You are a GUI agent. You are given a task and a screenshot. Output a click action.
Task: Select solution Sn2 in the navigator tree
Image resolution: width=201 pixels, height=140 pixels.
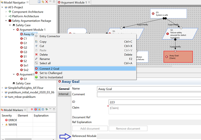[x=26, y=70]
